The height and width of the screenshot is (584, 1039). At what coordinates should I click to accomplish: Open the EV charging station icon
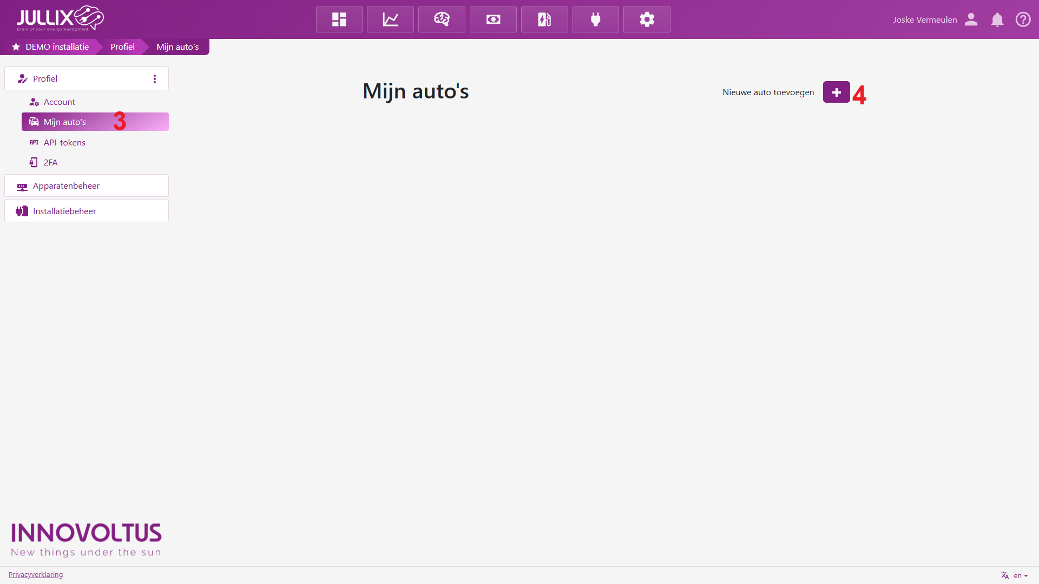coord(544,19)
